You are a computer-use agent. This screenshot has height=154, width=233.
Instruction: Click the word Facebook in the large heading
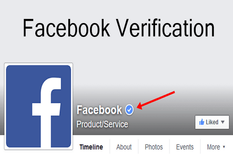[x=66, y=28]
